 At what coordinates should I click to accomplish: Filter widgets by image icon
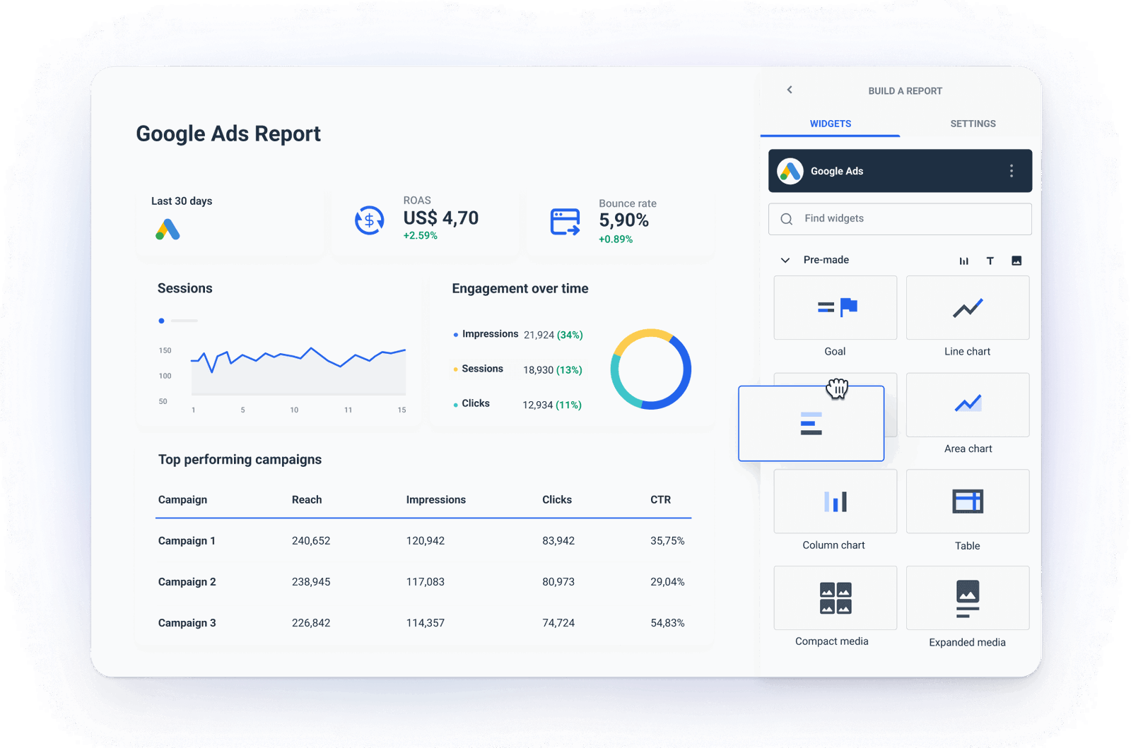point(1016,260)
